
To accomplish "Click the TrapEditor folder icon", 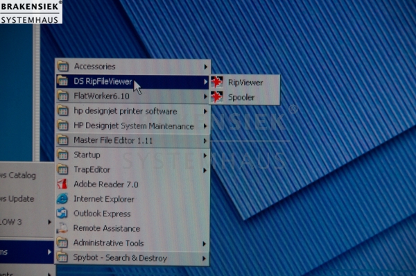I will pyautogui.click(x=63, y=170).
